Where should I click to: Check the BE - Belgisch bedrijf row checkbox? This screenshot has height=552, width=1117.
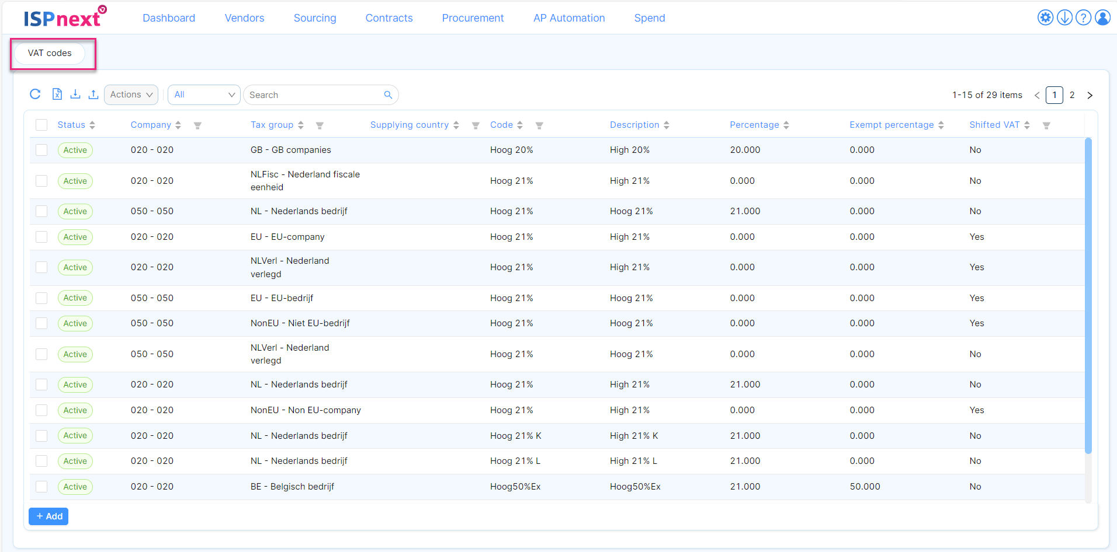pos(41,487)
